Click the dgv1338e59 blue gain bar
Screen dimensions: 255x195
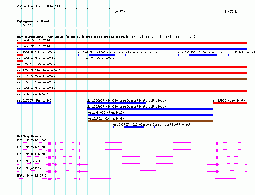[116, 103]
